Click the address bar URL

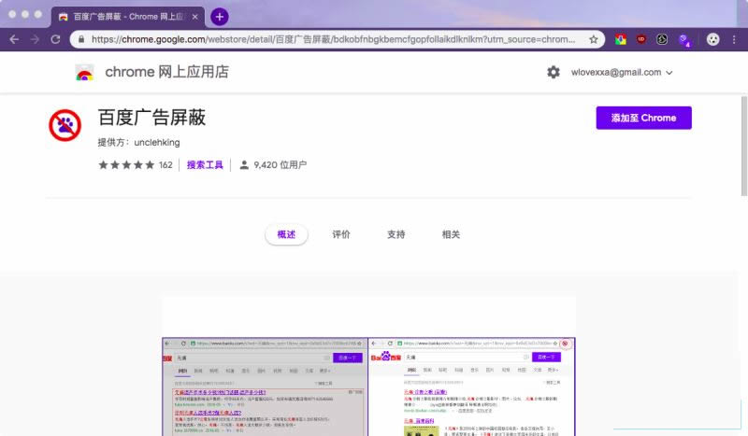(333, 39)
